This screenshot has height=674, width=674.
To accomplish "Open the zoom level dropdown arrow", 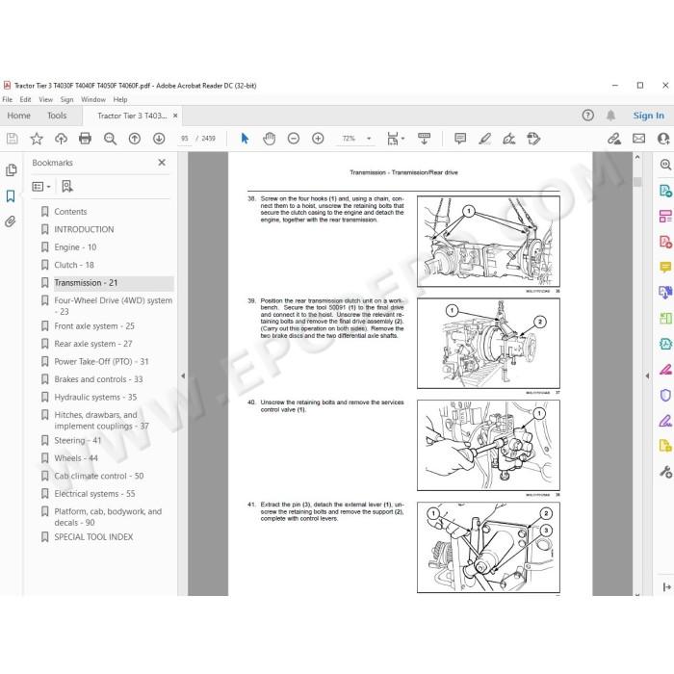I will tap(369, 139).
